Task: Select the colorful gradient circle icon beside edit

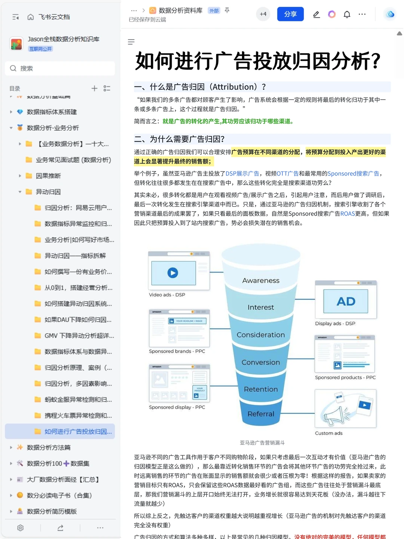Action: click(331, 14)
